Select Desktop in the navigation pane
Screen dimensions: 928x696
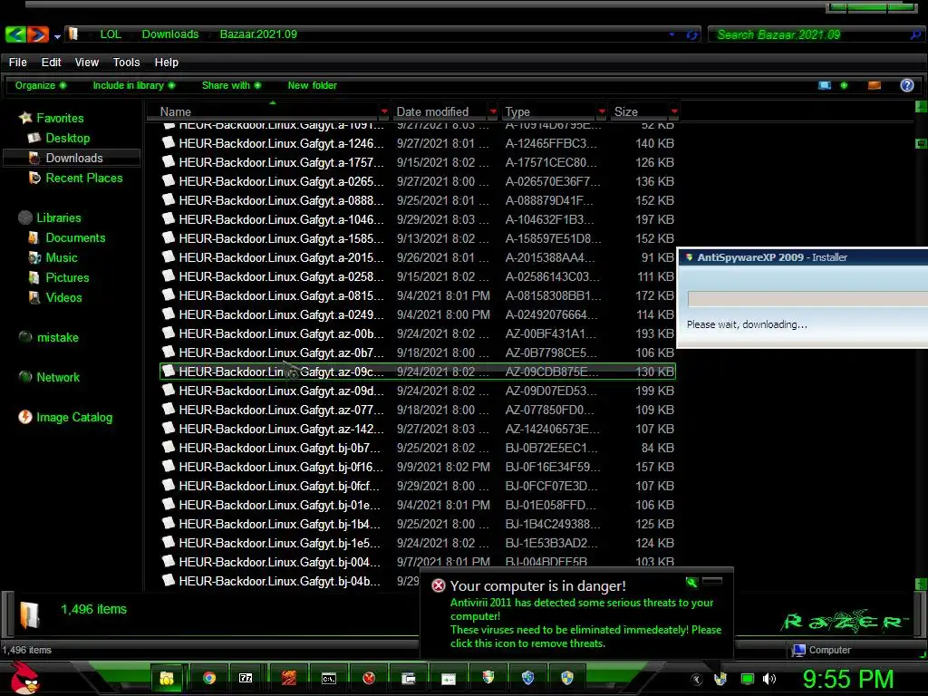point(67,138)
